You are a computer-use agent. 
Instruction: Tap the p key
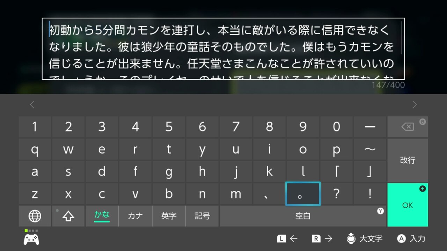pyautogui.click(x=337, y=149)
